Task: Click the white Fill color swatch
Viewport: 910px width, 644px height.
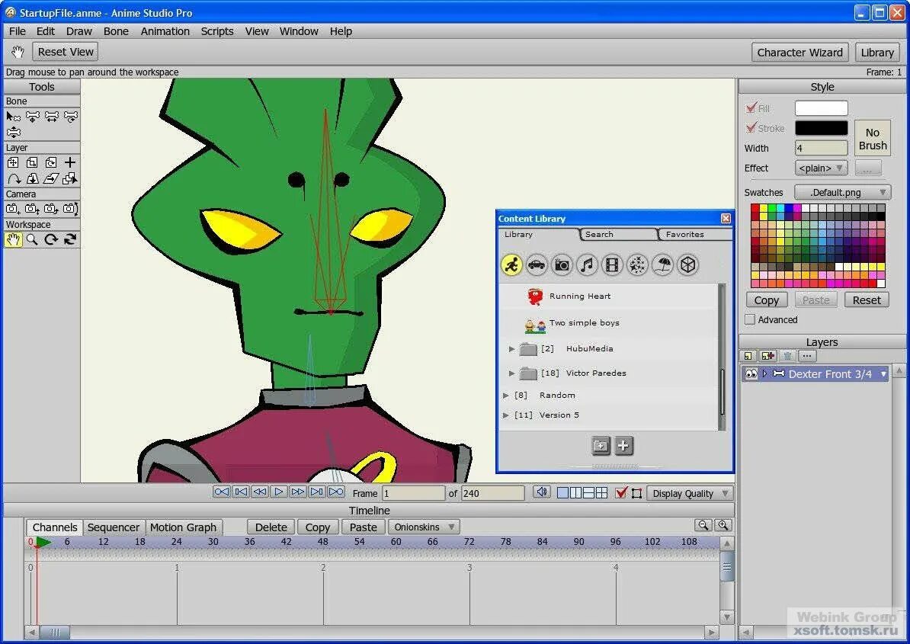Action: click(x=821, y=108)
